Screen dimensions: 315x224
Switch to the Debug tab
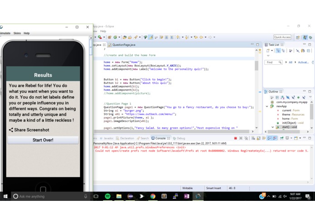[x=179, y=138]
